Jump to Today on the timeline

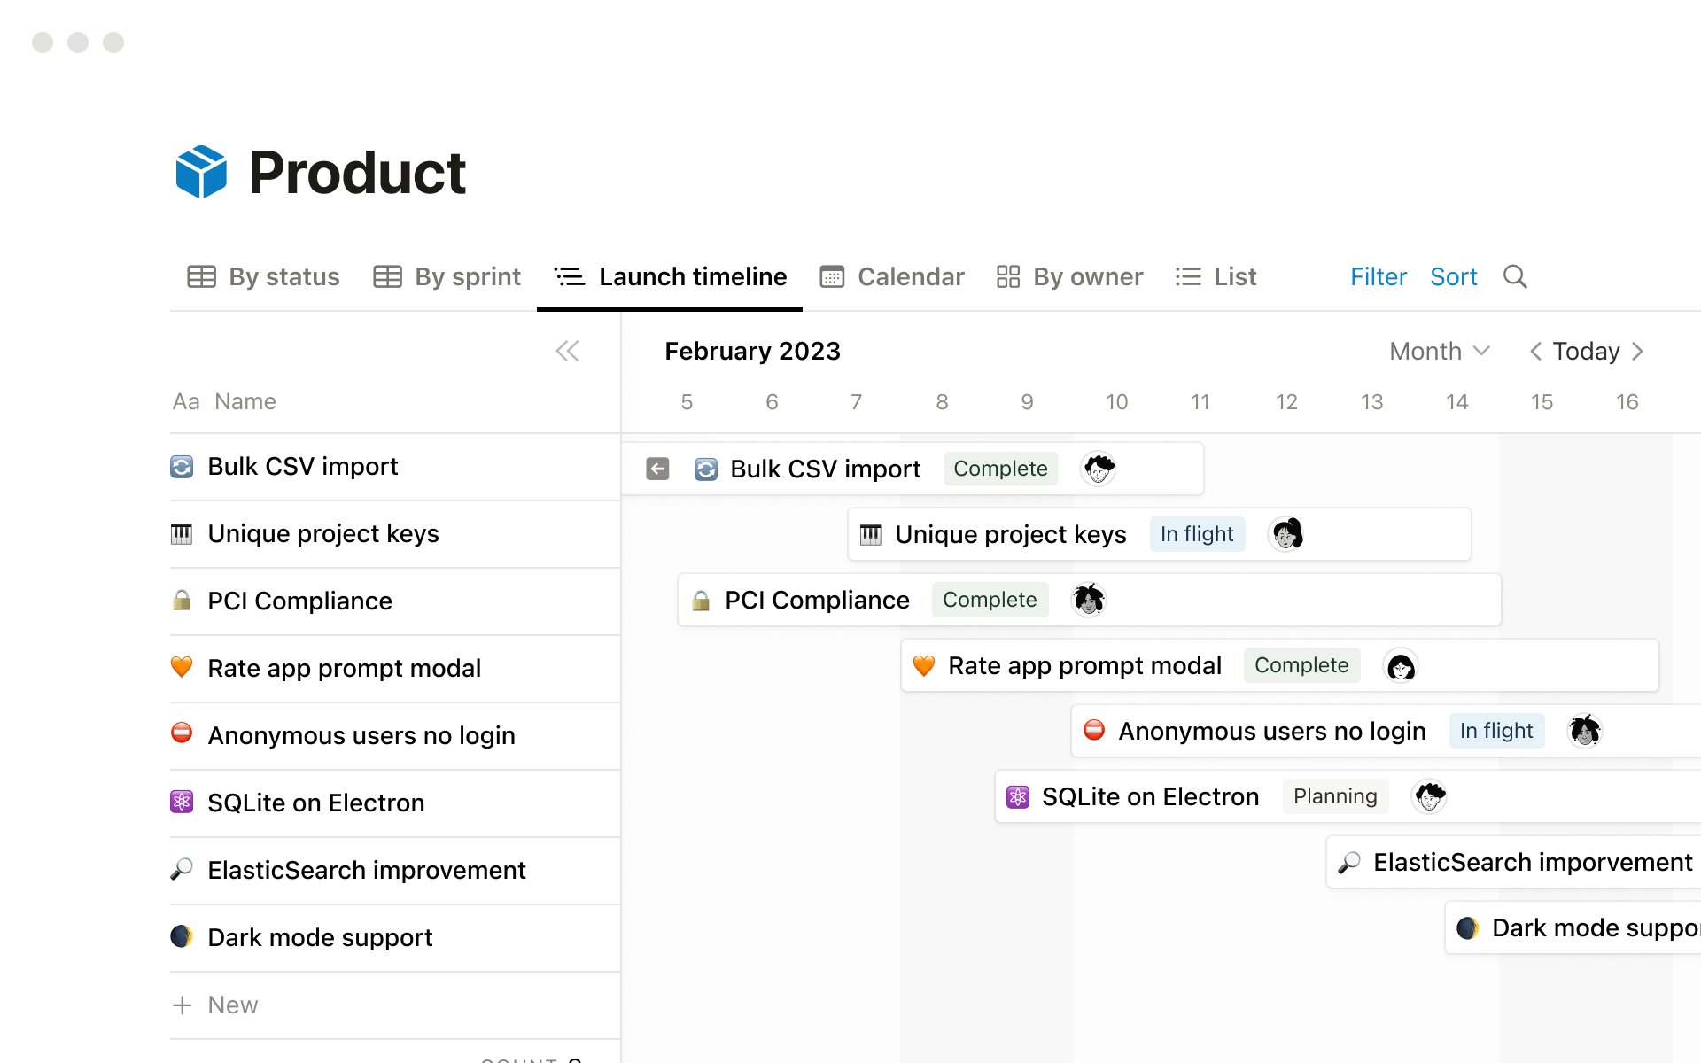tap(1586, 352)
